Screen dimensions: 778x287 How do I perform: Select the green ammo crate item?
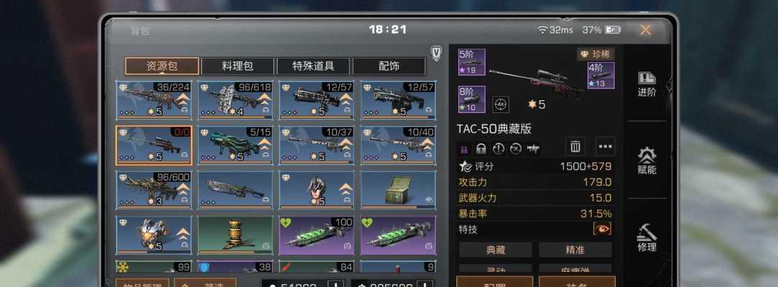point(399,190)
